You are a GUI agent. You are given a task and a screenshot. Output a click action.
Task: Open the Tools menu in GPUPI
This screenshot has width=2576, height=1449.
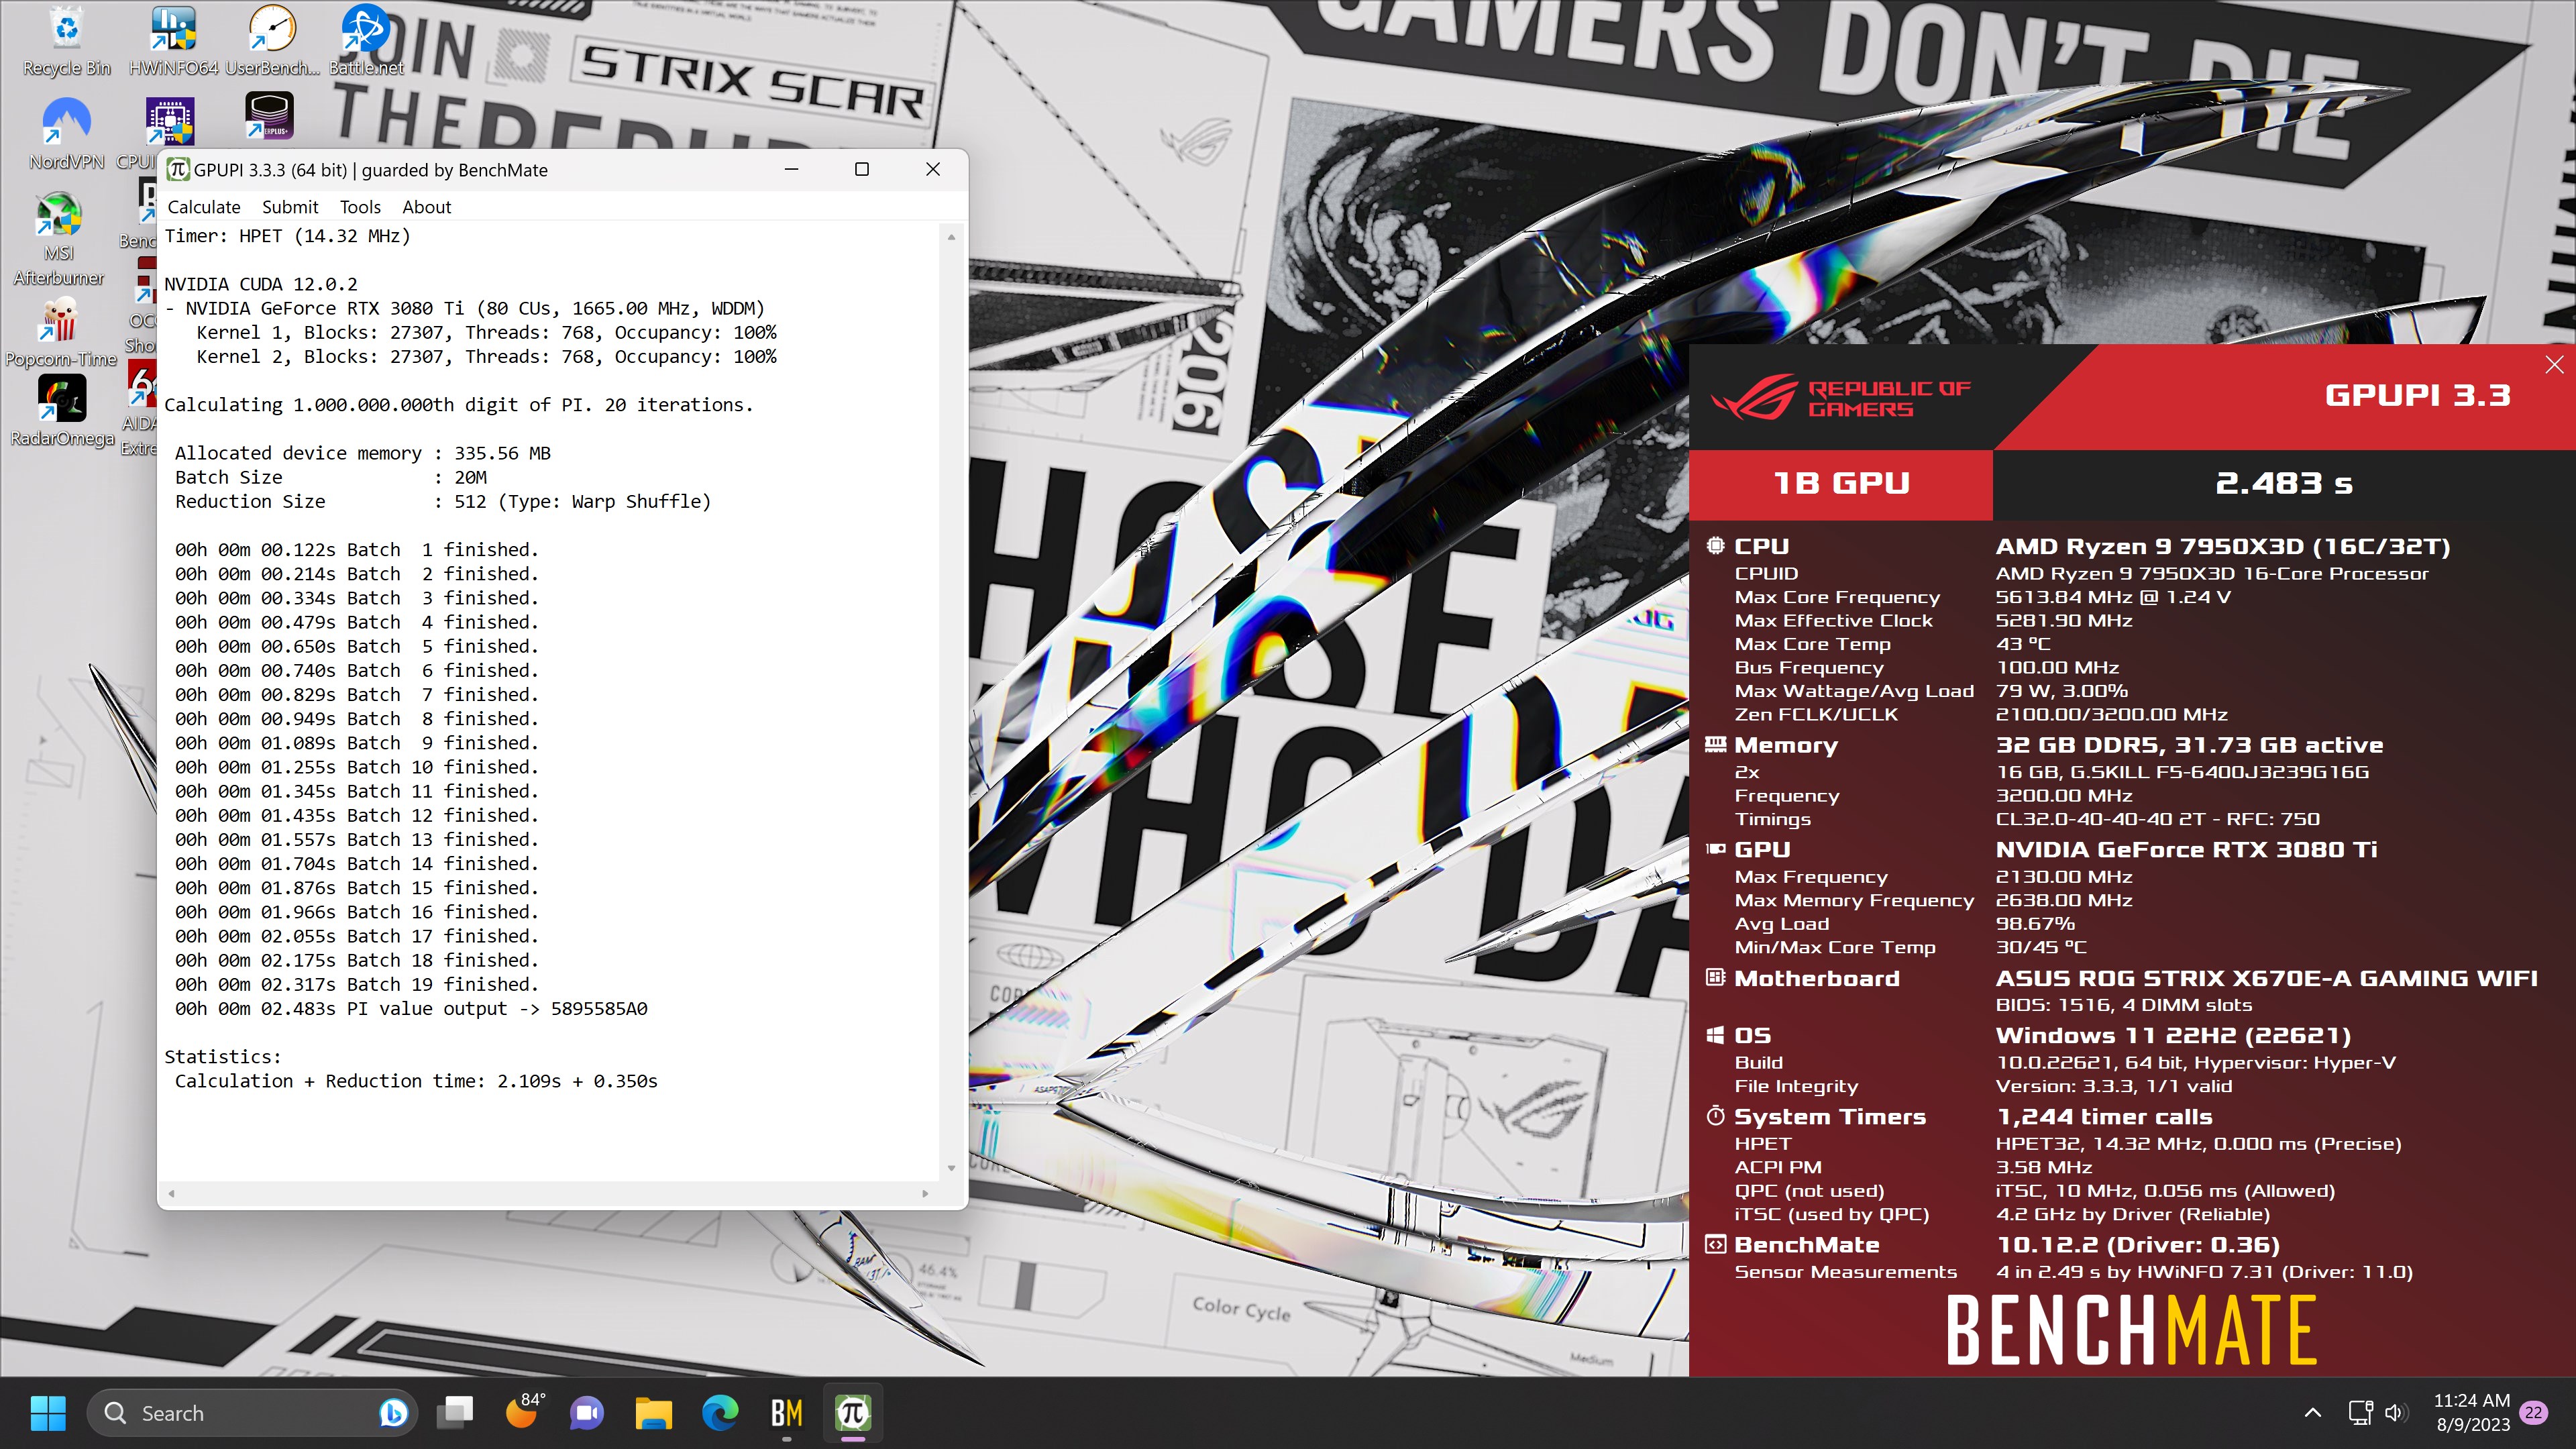[x=360, y=207]
